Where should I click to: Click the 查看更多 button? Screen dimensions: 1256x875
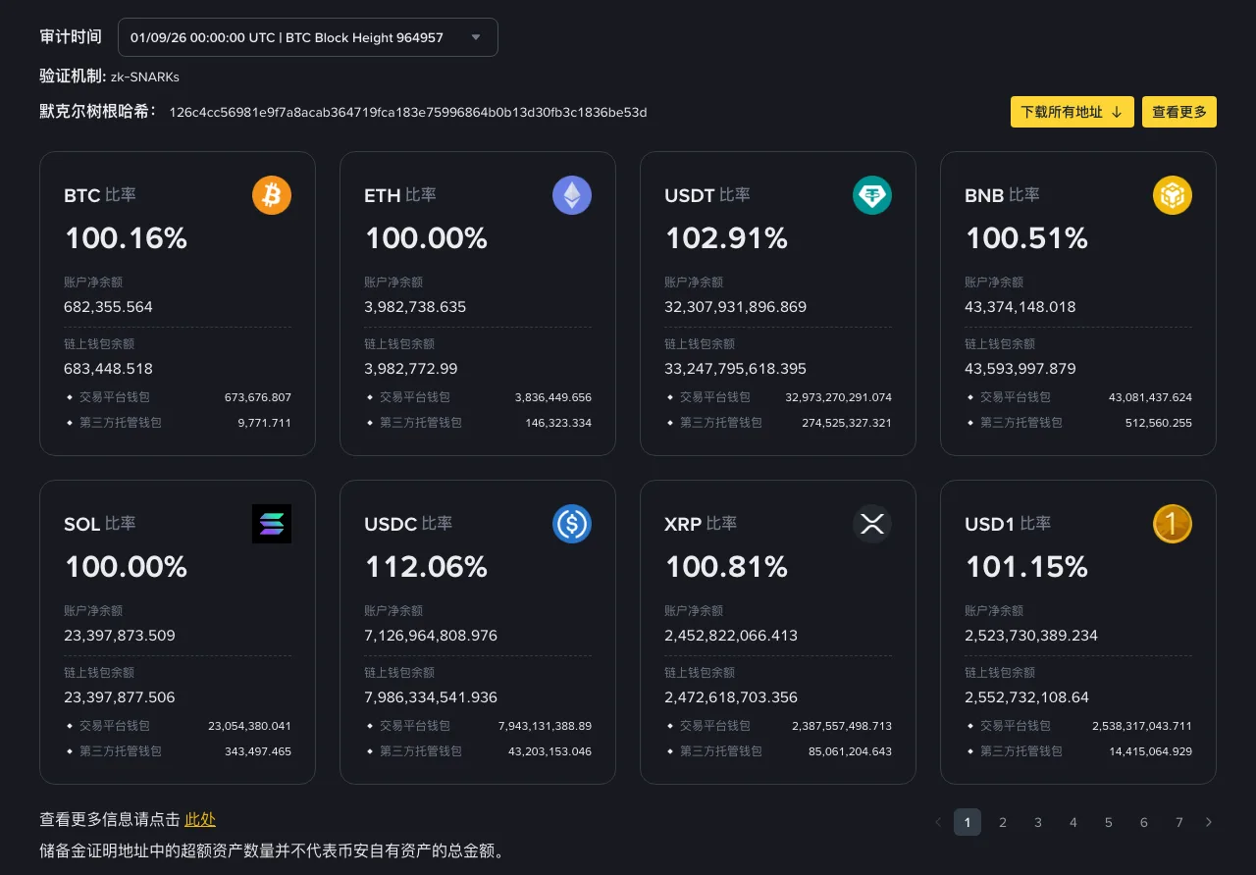click(1179, 112)
